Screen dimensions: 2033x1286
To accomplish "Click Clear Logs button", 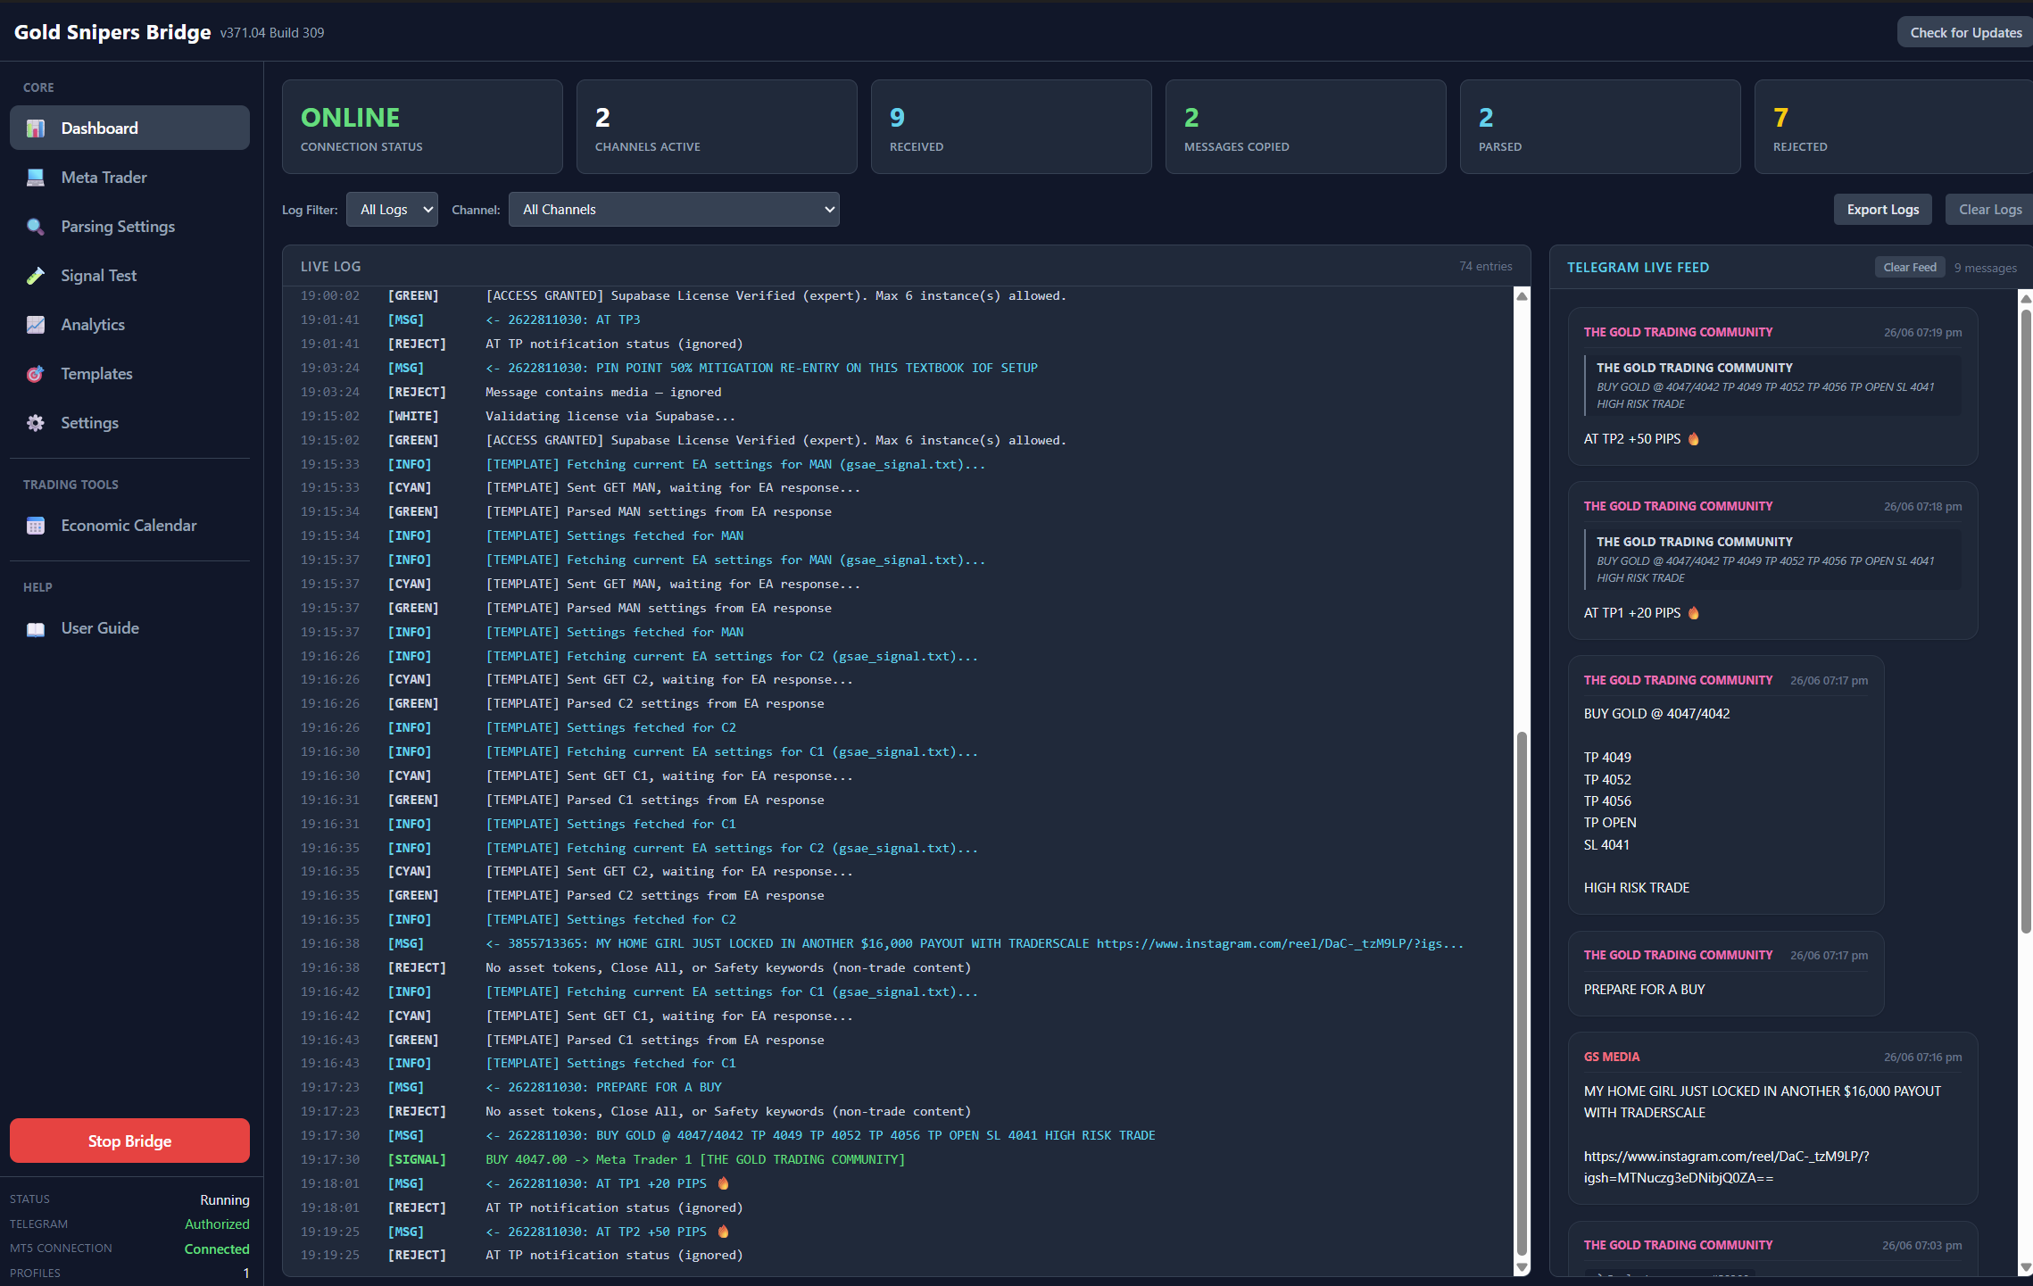I will coord(1989,210).
